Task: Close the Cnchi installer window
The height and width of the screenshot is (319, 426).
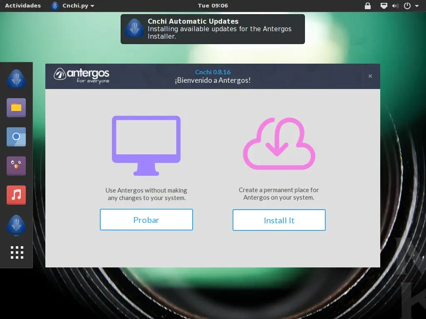Action: [x=370, y=76]
